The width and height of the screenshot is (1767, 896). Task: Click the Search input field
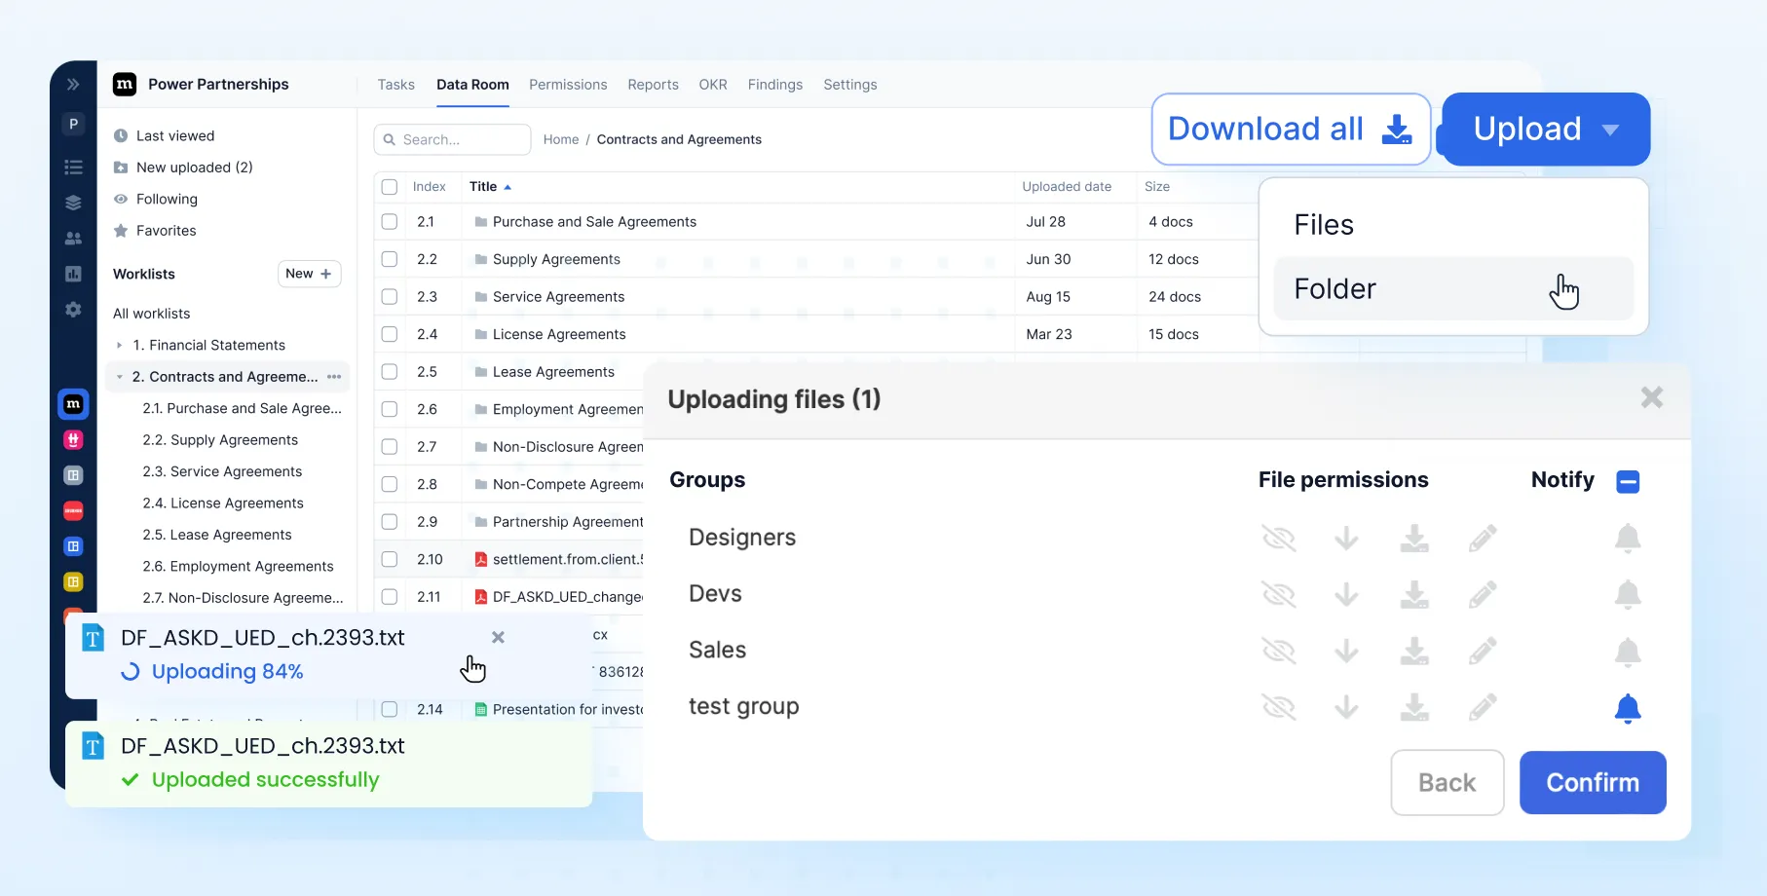click(x=452, y=139)
